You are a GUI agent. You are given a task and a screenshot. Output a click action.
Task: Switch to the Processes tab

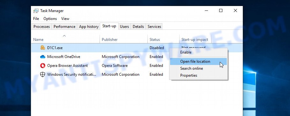point(41,27)
